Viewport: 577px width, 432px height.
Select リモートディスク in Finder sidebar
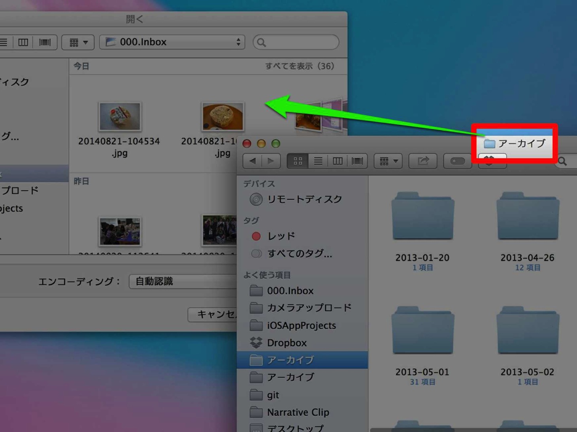click(302, 199)
